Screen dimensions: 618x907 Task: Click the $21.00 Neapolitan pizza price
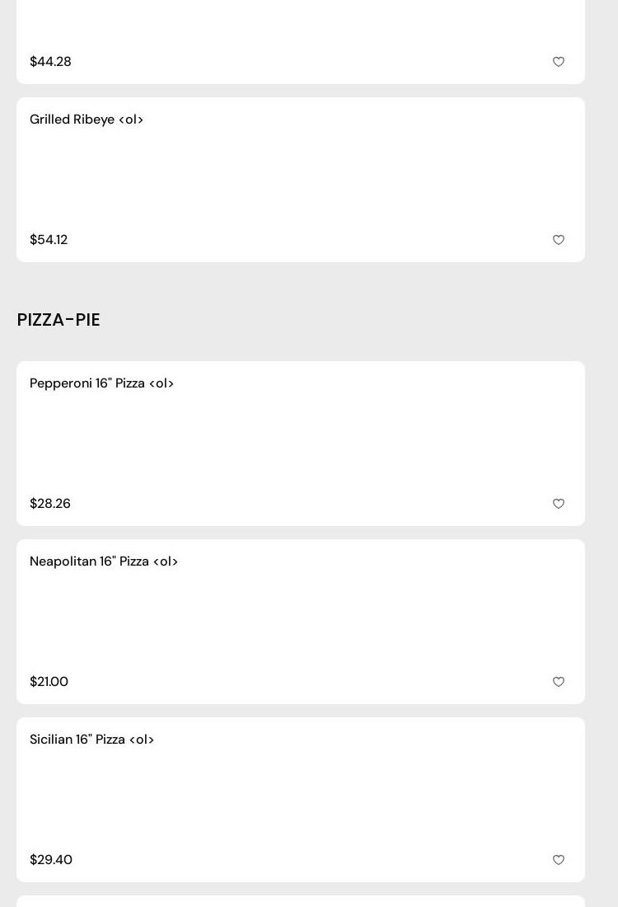tap(49, 682)
